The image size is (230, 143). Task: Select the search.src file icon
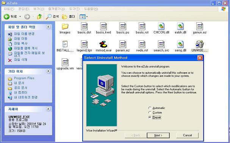click(161, 44)
